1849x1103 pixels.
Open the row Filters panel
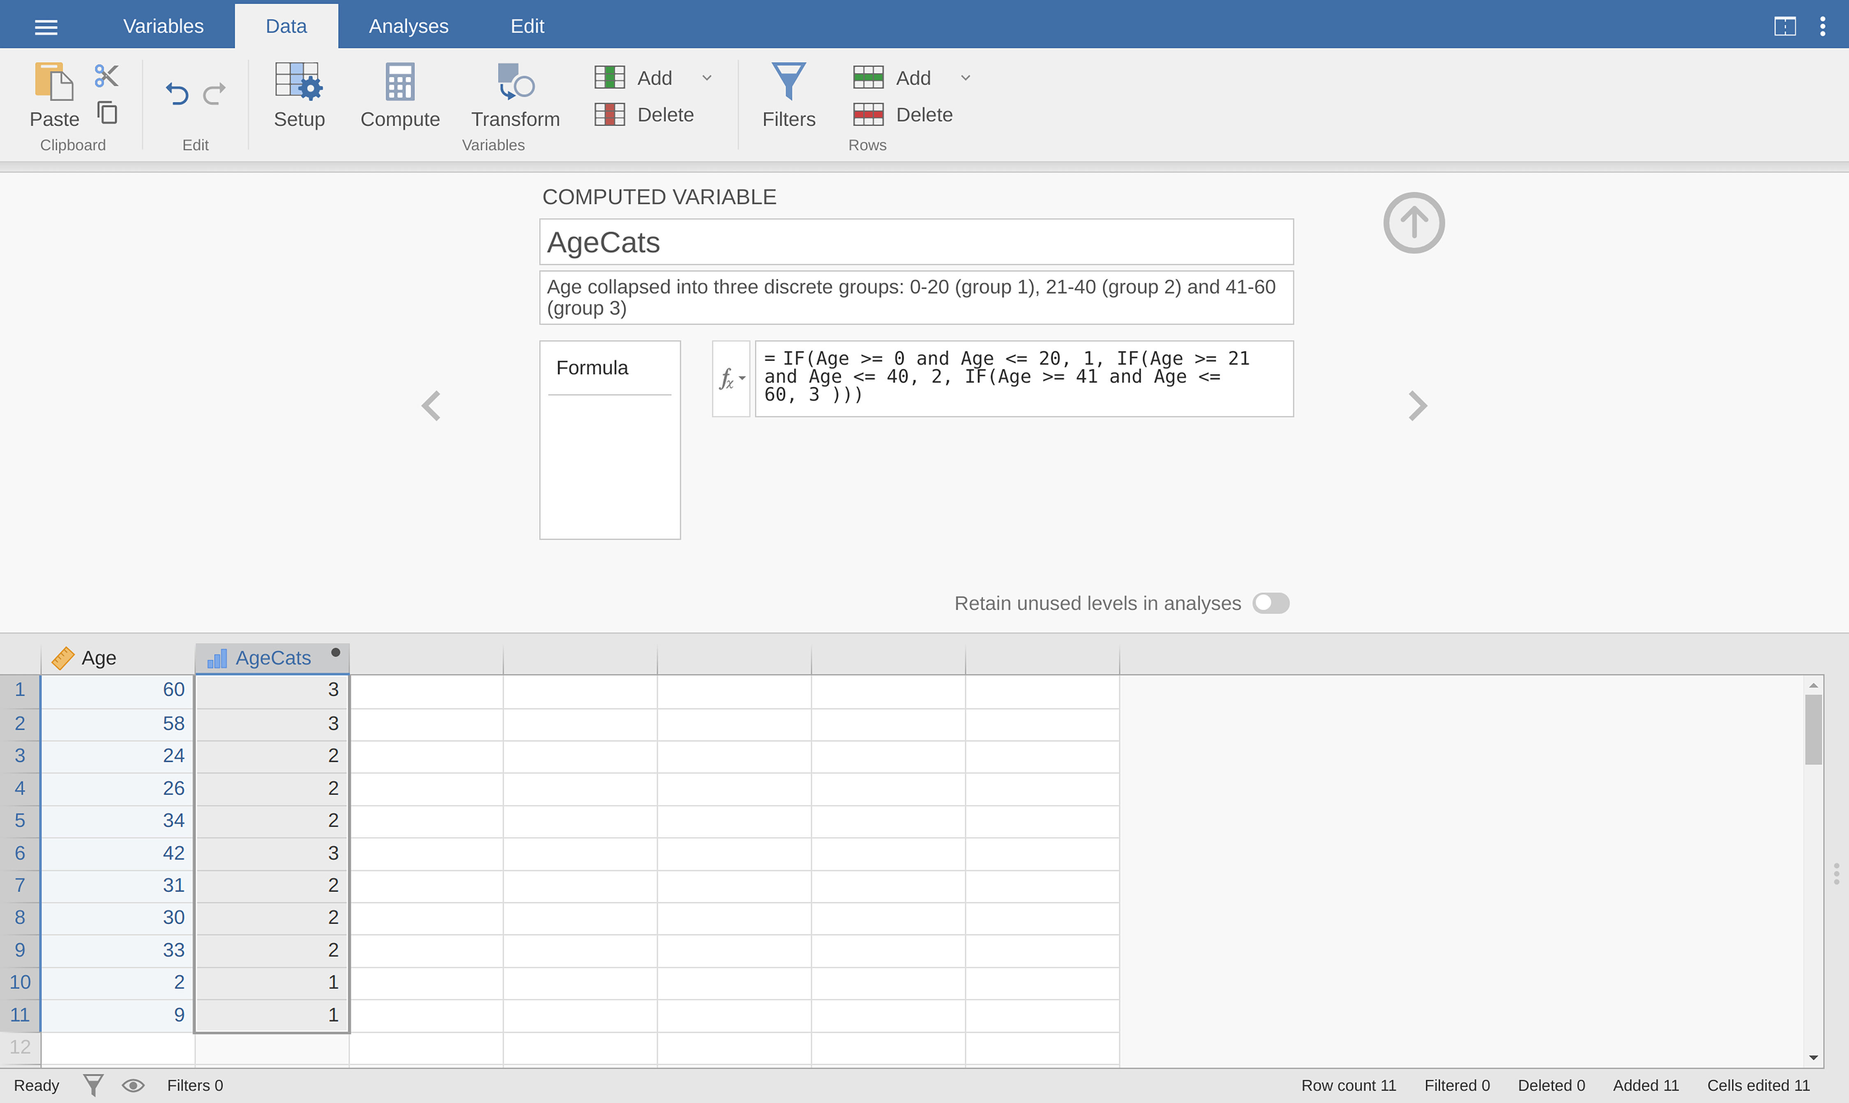click(789, 96)
